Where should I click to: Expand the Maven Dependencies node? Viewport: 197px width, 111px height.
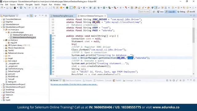coord(4,48)
